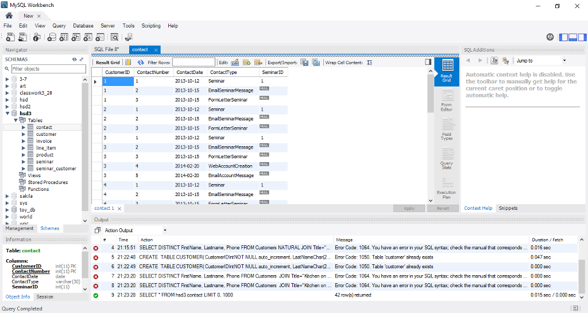Click the Revert button

(x=443, y=208)
